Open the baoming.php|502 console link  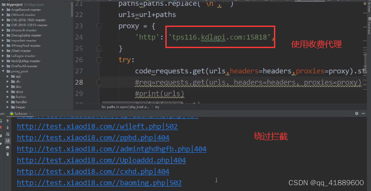coord(99,183)
